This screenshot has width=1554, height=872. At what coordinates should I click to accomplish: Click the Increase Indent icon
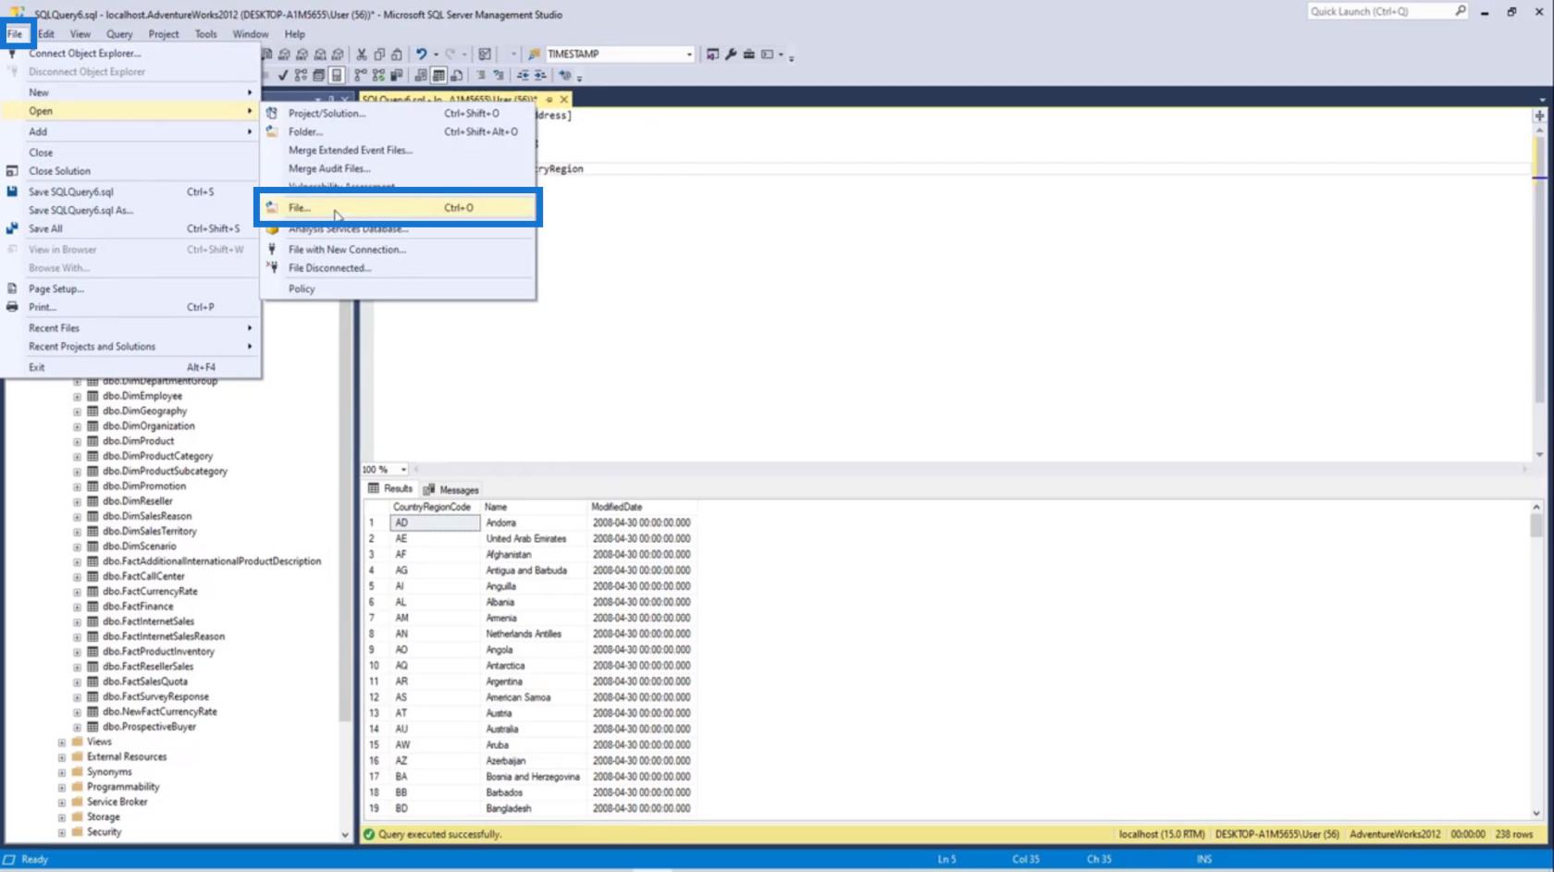(x=540, y=76)
